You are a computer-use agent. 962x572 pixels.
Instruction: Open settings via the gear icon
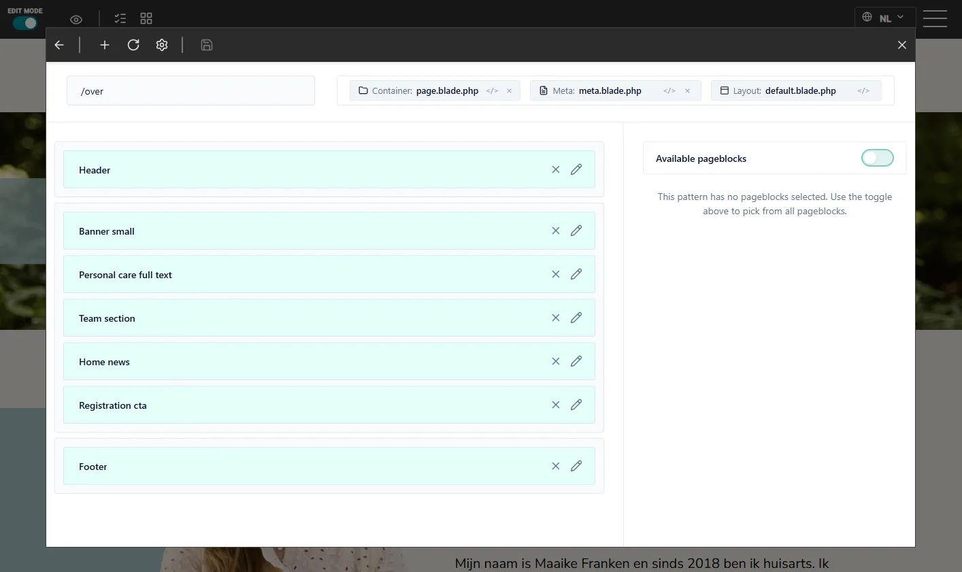[162, 45]
